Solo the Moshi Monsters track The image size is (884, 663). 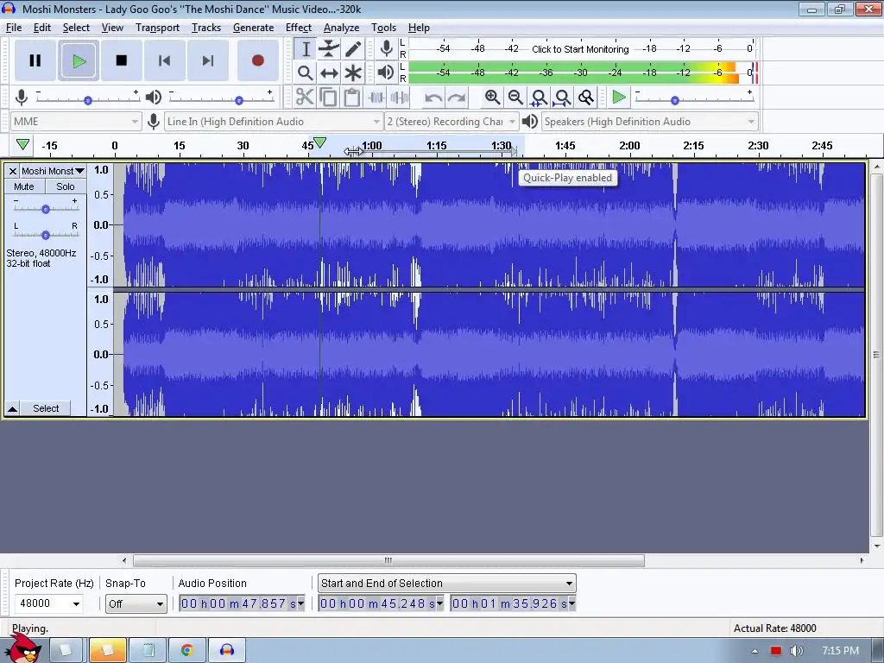point(65,186)
